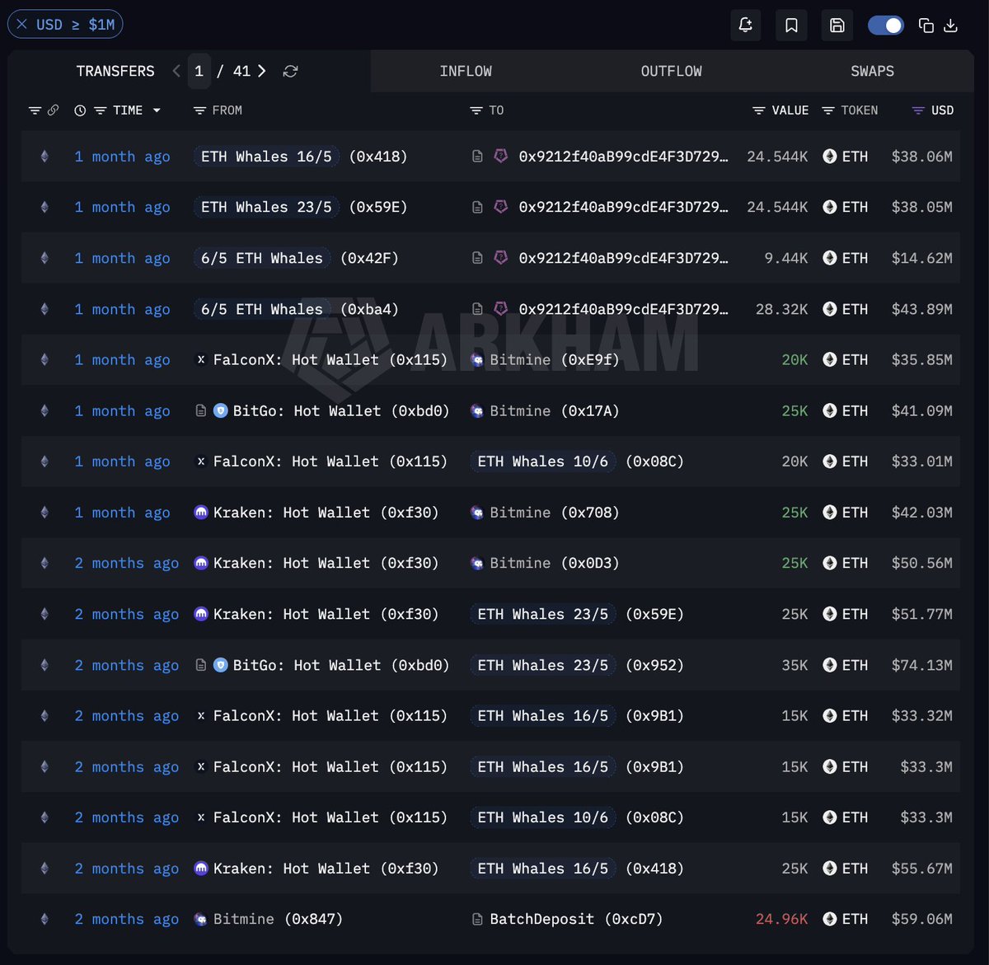Switch to the OUTFLOW tab

(x=672, y=71)
